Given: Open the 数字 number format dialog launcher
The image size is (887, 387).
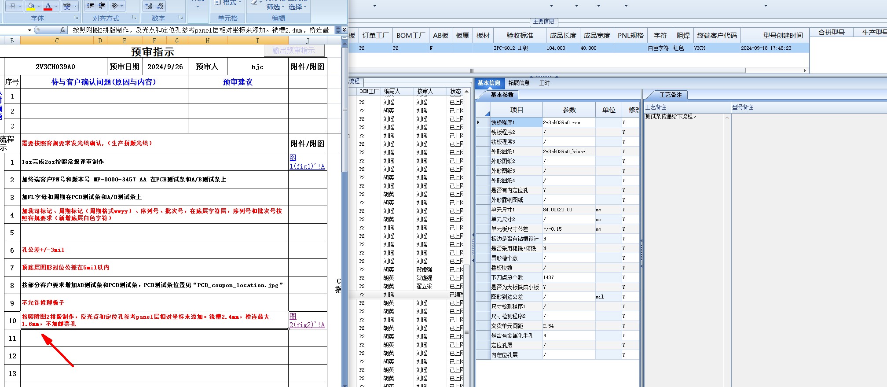Looking at the screenshot, I should 180,18.
